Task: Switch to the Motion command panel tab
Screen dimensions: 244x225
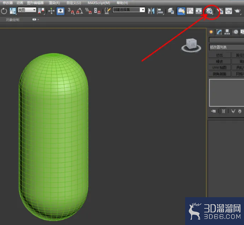Action: (x=236, y=32)
